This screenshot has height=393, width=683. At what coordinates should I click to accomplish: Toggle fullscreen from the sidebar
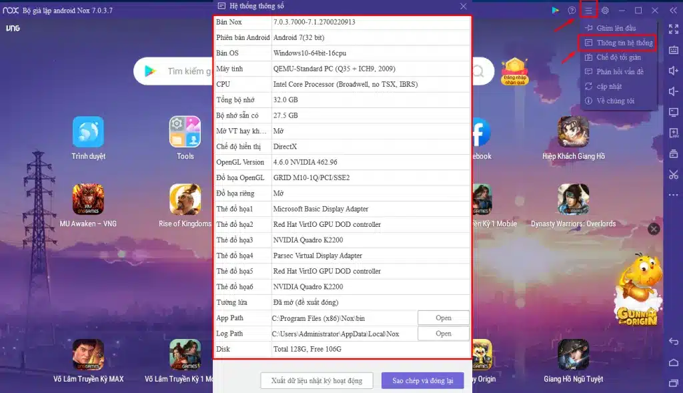click(674, 29)
